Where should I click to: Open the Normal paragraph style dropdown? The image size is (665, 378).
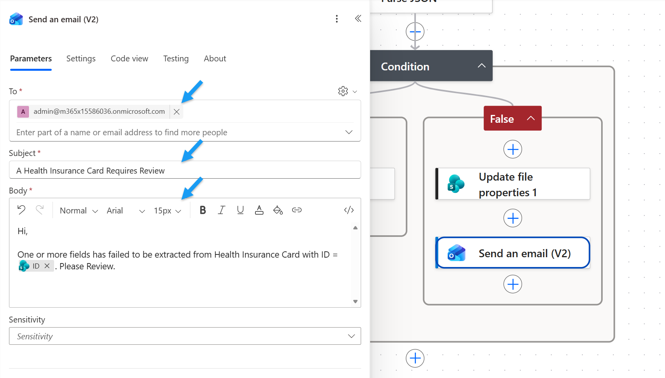point(79,211)
